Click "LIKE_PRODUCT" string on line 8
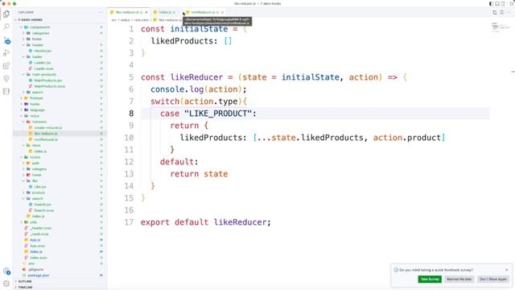Screen dimensions: 515x290 (218, 114)
